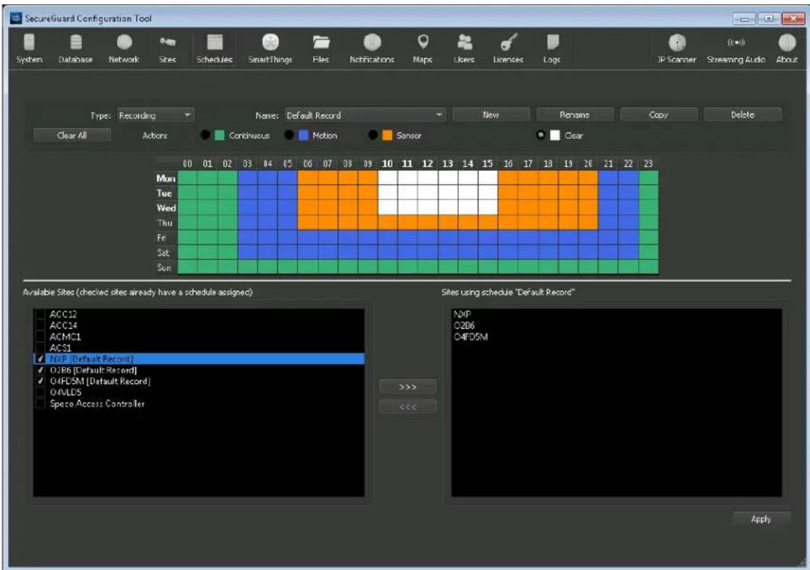Open the Users icon
The width and height of the screenshot is (810, 570).
coord(464,48)
